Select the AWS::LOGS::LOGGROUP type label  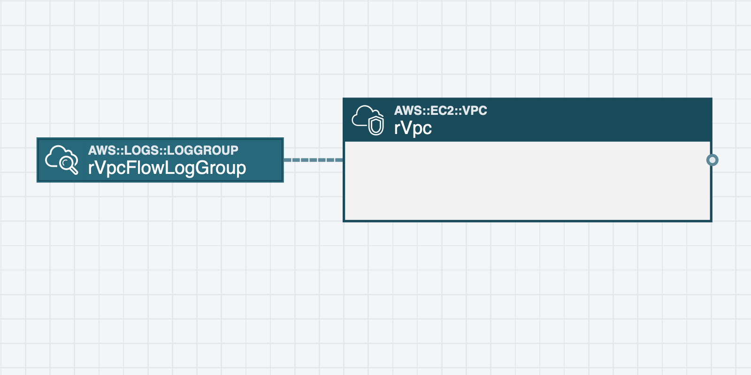coord(163,150)
